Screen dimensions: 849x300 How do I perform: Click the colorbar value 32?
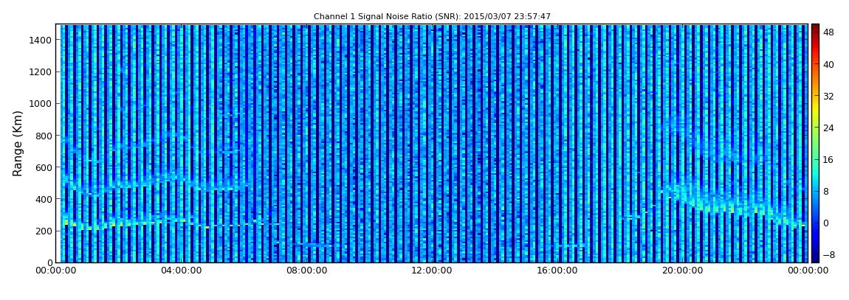tap(828, 97)
